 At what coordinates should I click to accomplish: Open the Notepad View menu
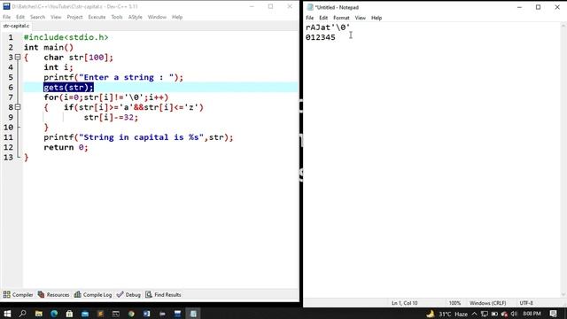(x=361, y=18)
